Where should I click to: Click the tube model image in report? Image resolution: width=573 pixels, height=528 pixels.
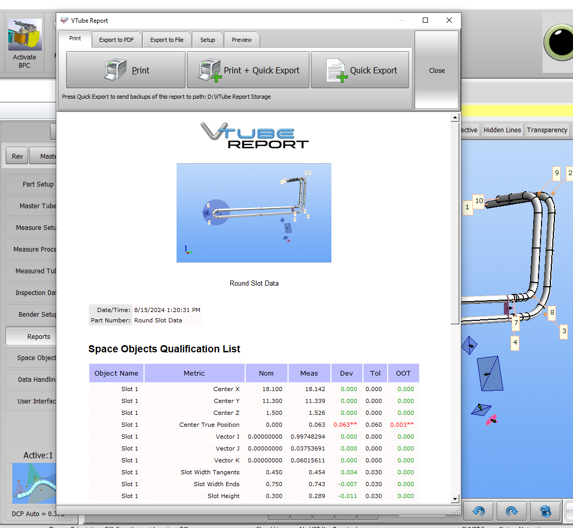click(x=254, y=213)
